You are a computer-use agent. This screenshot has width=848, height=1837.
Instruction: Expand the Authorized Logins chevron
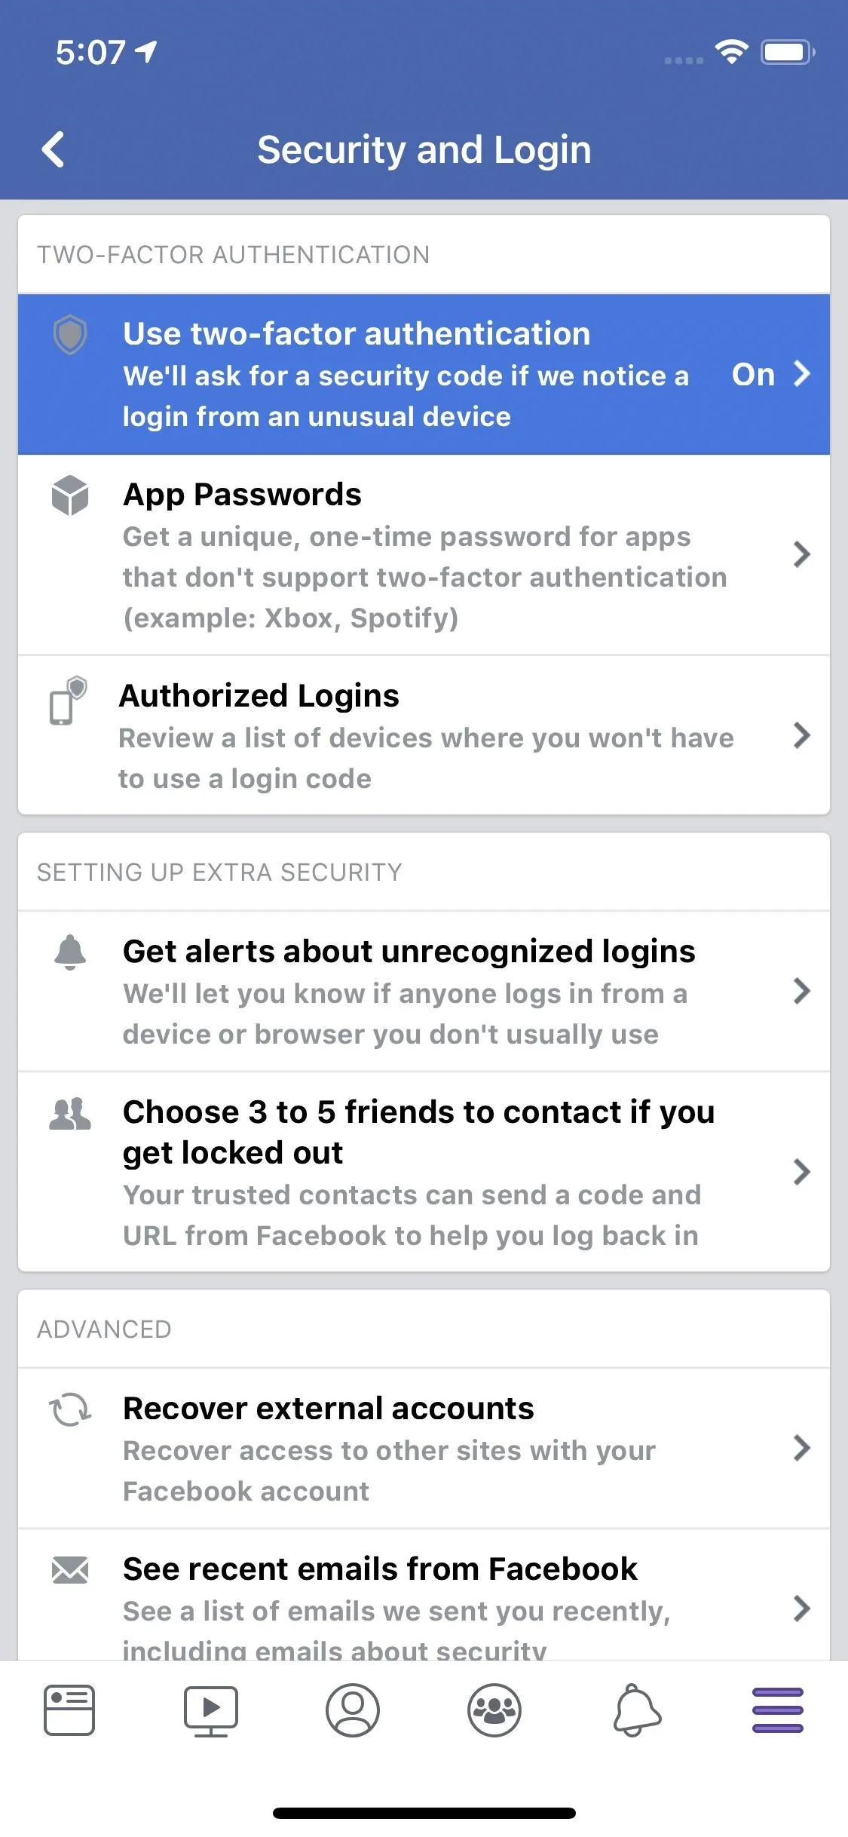(802, 735)
